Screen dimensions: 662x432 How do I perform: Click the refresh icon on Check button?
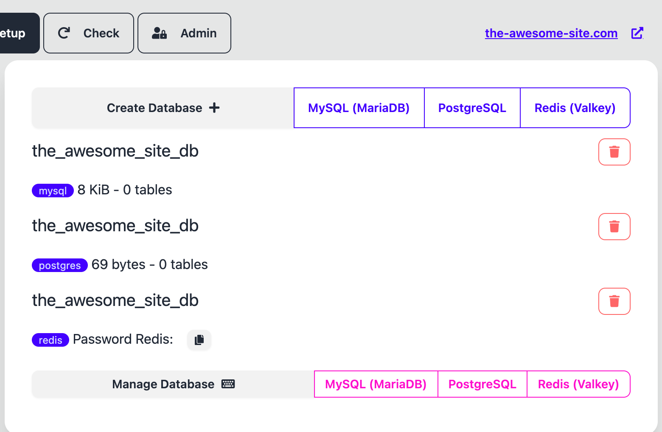click(64, 33)
